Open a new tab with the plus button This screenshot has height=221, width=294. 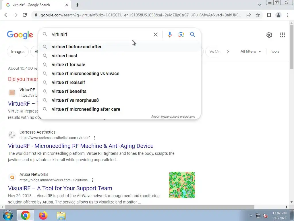(78, 5)
